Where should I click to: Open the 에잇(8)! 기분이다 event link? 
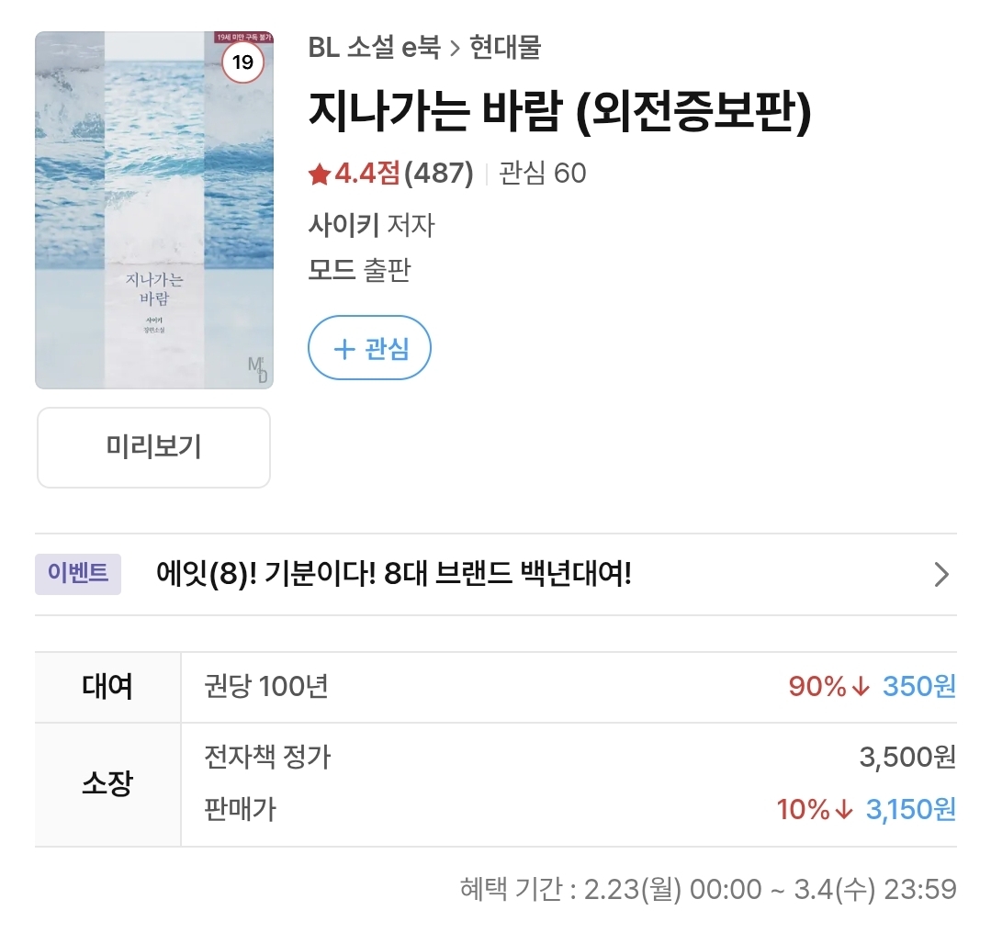[394, 574]
